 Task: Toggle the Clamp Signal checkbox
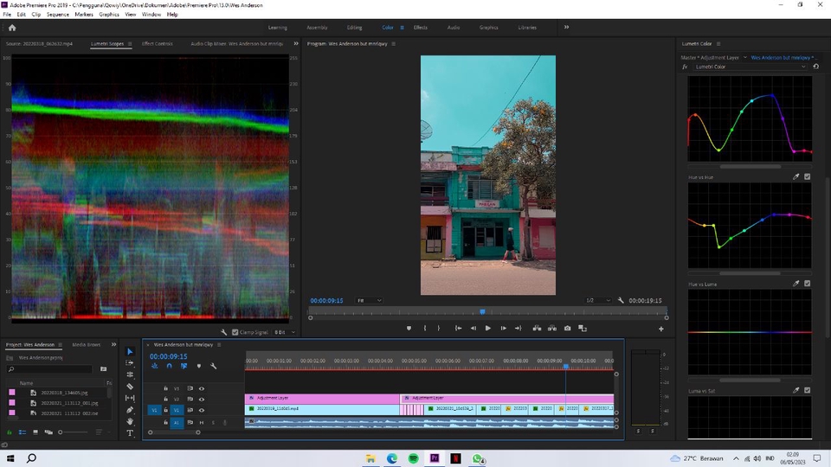(235, 332)
